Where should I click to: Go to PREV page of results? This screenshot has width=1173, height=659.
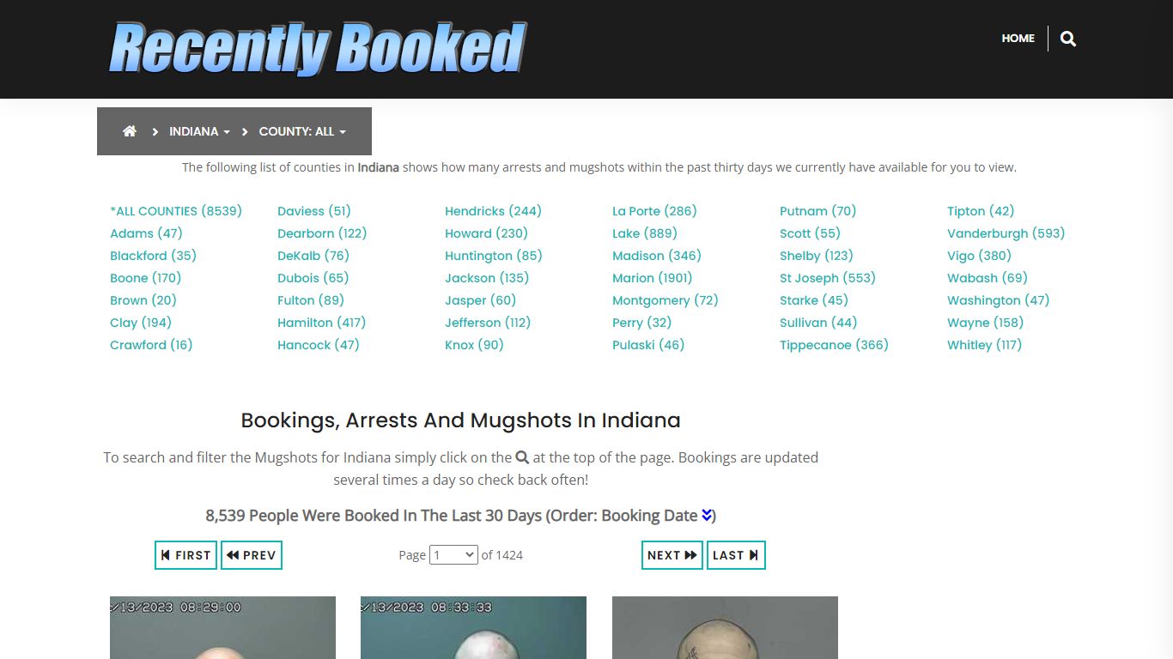pos(252,555)
